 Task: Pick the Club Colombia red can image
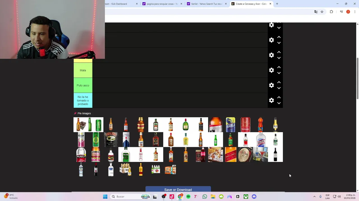[245, 125]
